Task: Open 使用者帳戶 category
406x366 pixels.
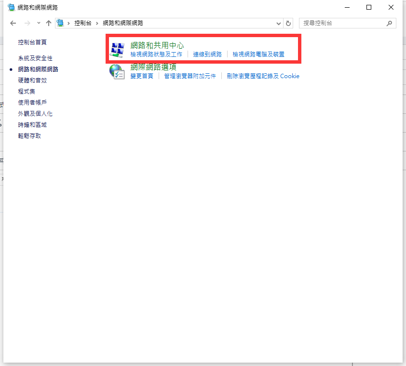Action: coord(32,103)
